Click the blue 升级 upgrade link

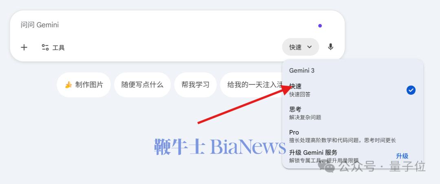coord(402,156)
